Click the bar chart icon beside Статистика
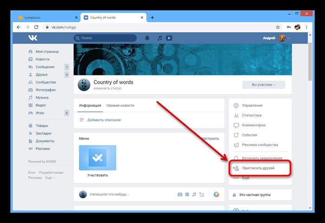Viewport: 325px width, 223px height. (x=236, y=115)
